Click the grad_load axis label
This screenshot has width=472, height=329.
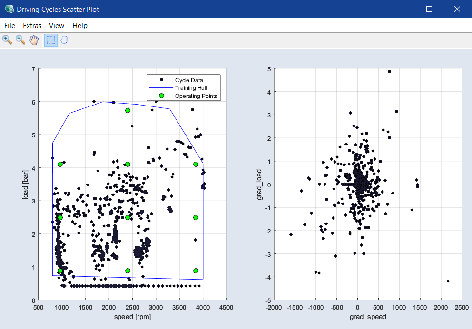click(x=260, y=184)
